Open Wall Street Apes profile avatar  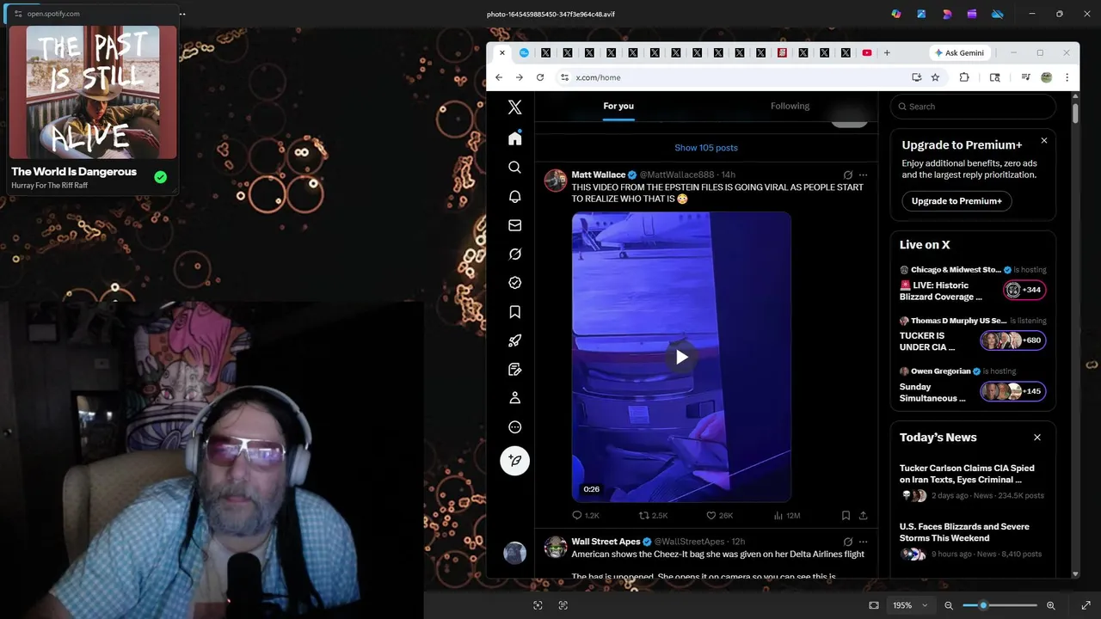point(556,548)
